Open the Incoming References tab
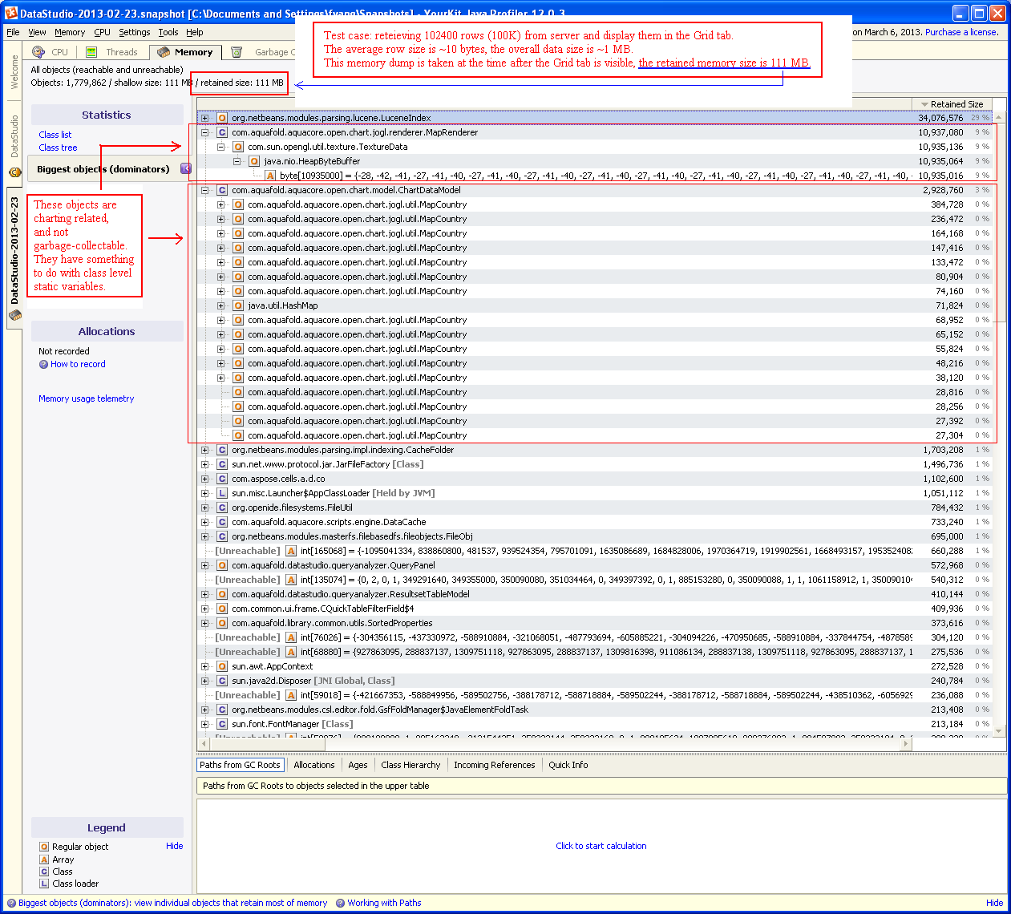Image resolution: width=1011 pixels, height=914 pixels. coord(494,765)
